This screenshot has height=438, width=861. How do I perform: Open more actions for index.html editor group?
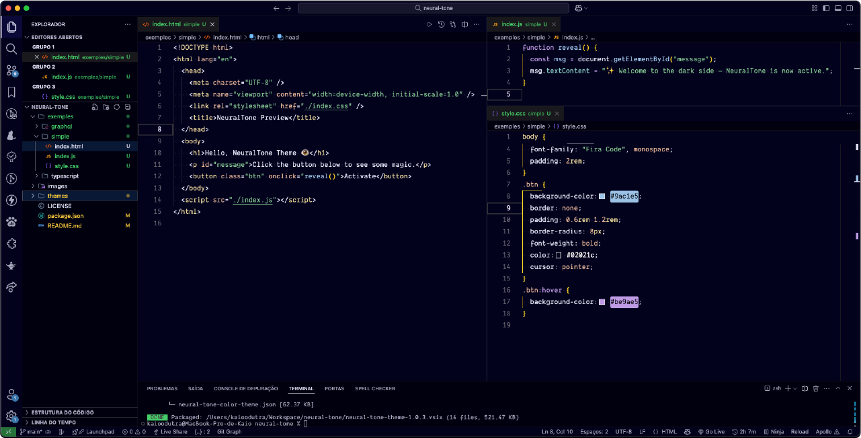[476, 24]
